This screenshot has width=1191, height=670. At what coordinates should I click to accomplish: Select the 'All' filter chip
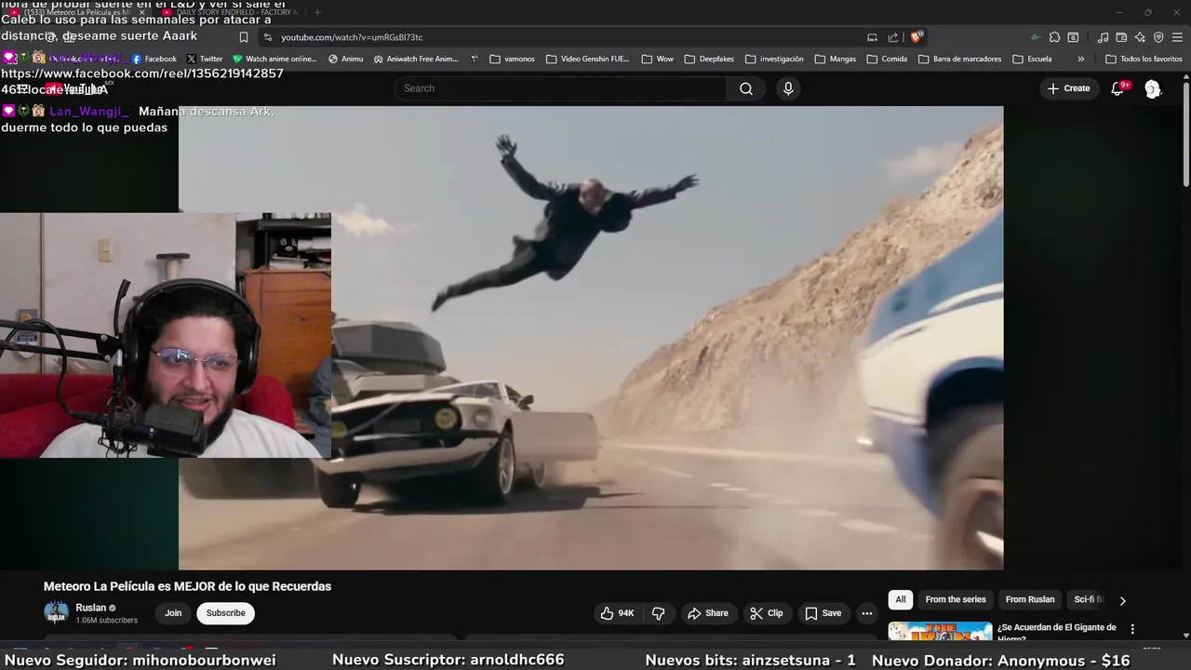click(900, 600)
